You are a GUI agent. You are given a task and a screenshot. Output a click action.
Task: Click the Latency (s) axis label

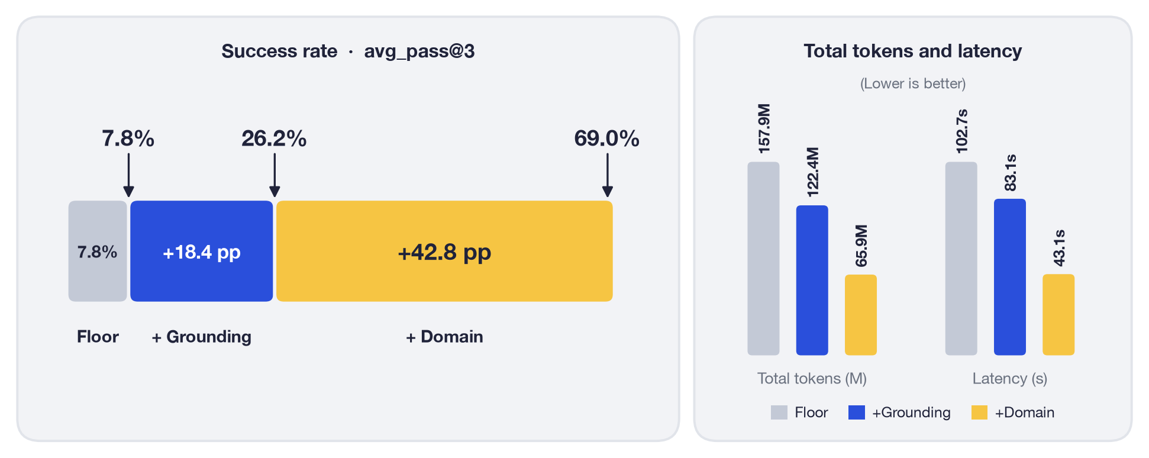pyautogui.click(x=1010, y=379)
